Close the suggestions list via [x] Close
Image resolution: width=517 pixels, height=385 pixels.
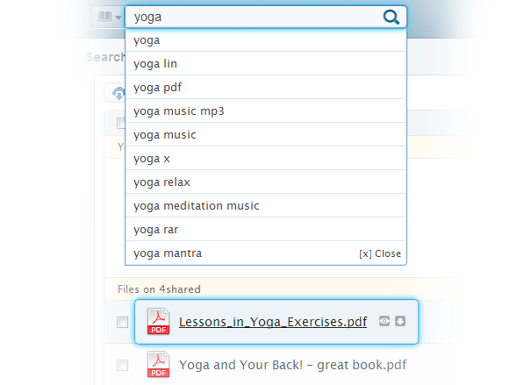tap(380, 253)
